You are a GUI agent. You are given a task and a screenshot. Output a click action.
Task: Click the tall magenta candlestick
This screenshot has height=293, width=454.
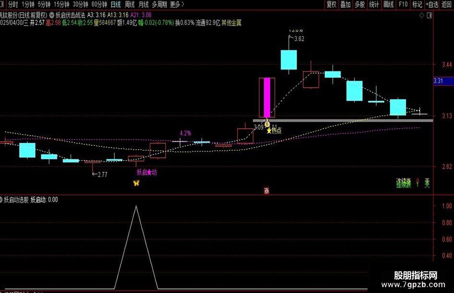[x=267, y=98]
